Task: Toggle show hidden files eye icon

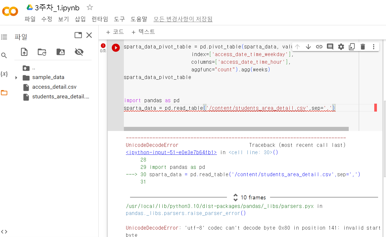Action: coord(79,52)
